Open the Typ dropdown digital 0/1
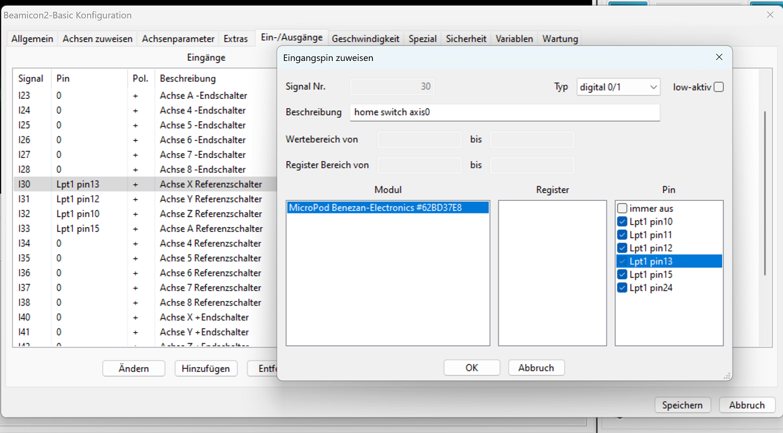Viewport: 783px width, 433px height. (618, 87)
